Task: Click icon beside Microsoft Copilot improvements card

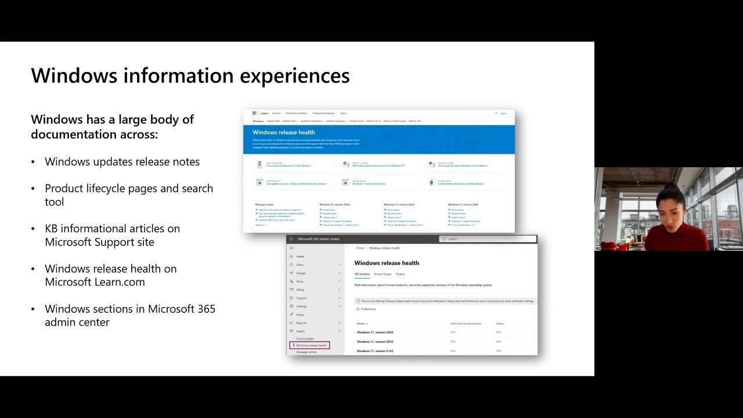Action: click(345, 164)
